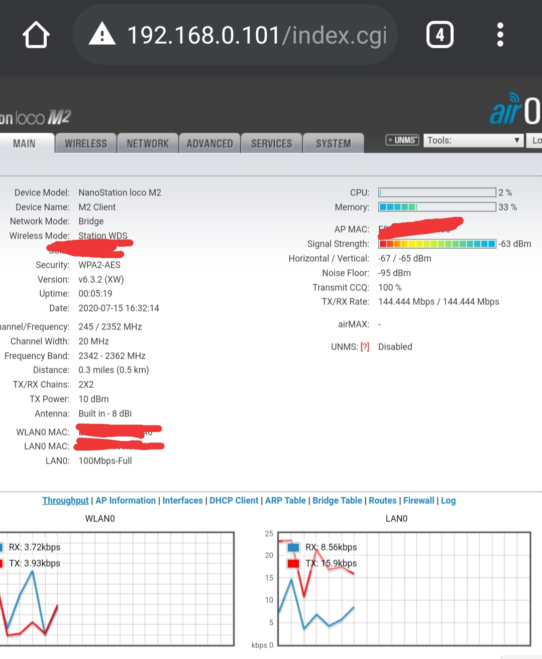Click the Network Mode value Bridge
Screen dimensions: 542x659
tap(91, 221)
